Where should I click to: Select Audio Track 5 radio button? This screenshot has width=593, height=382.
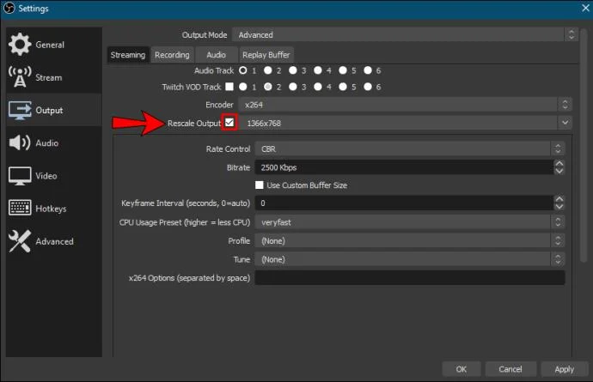click(343, 70)
